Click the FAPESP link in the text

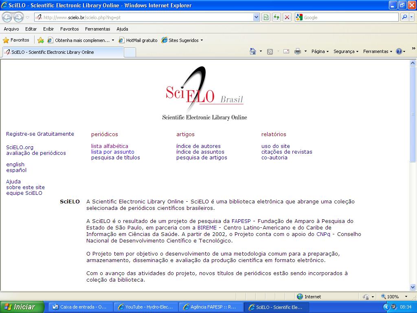[x=241, y=221]
